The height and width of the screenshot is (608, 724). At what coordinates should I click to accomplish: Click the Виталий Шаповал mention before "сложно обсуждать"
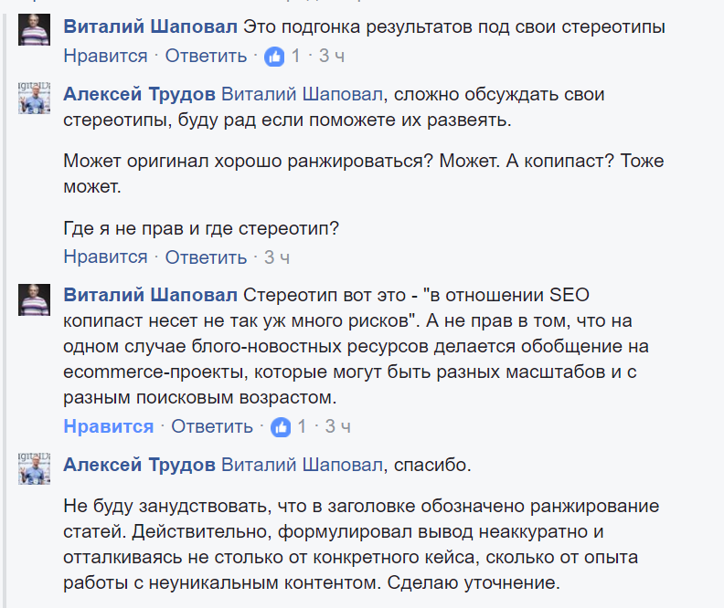302,94
